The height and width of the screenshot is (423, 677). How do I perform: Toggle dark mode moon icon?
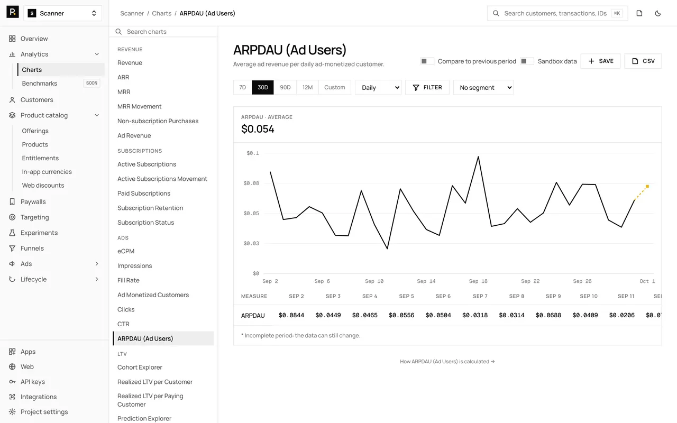pyautogui.click(x=658, y=13)
